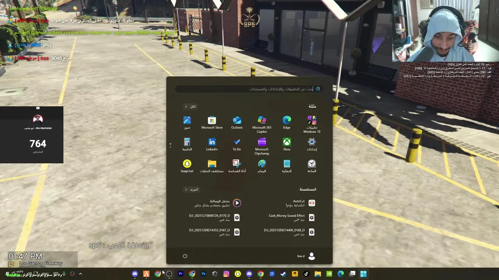Click the Start menu search field
The image size is (499, 280).
249,89
